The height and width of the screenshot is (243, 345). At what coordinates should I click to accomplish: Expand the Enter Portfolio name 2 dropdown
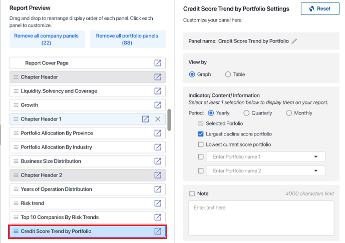(316, 170)
